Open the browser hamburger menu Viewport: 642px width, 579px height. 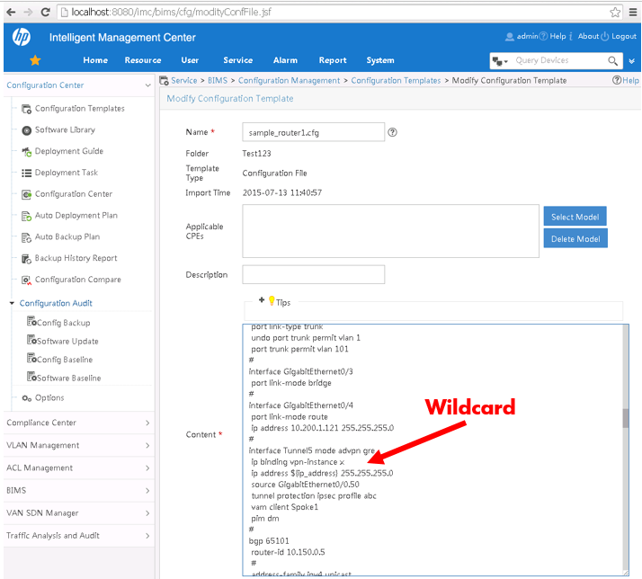(633, 13)
